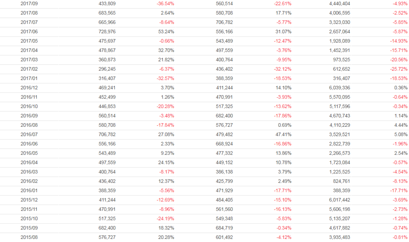Click the 2017/09 date cell
409x242 pixels.
tap(29, 4)
